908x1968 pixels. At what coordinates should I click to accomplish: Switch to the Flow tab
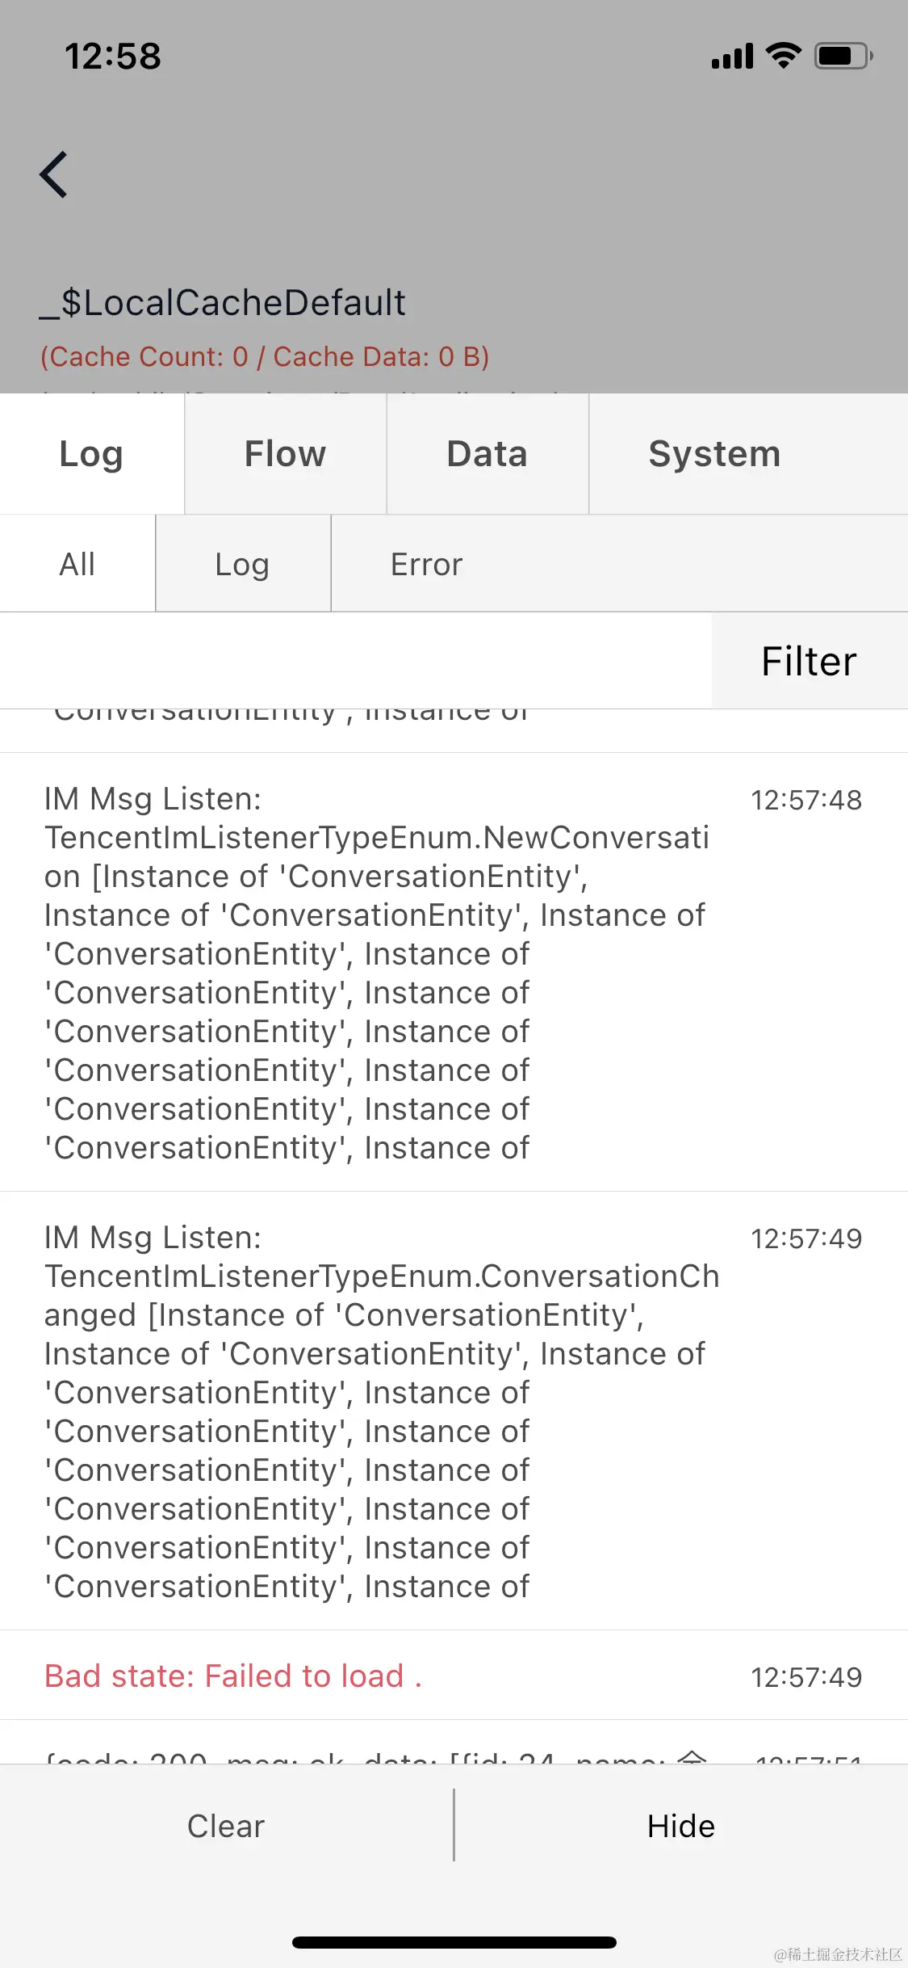point(286,454)
